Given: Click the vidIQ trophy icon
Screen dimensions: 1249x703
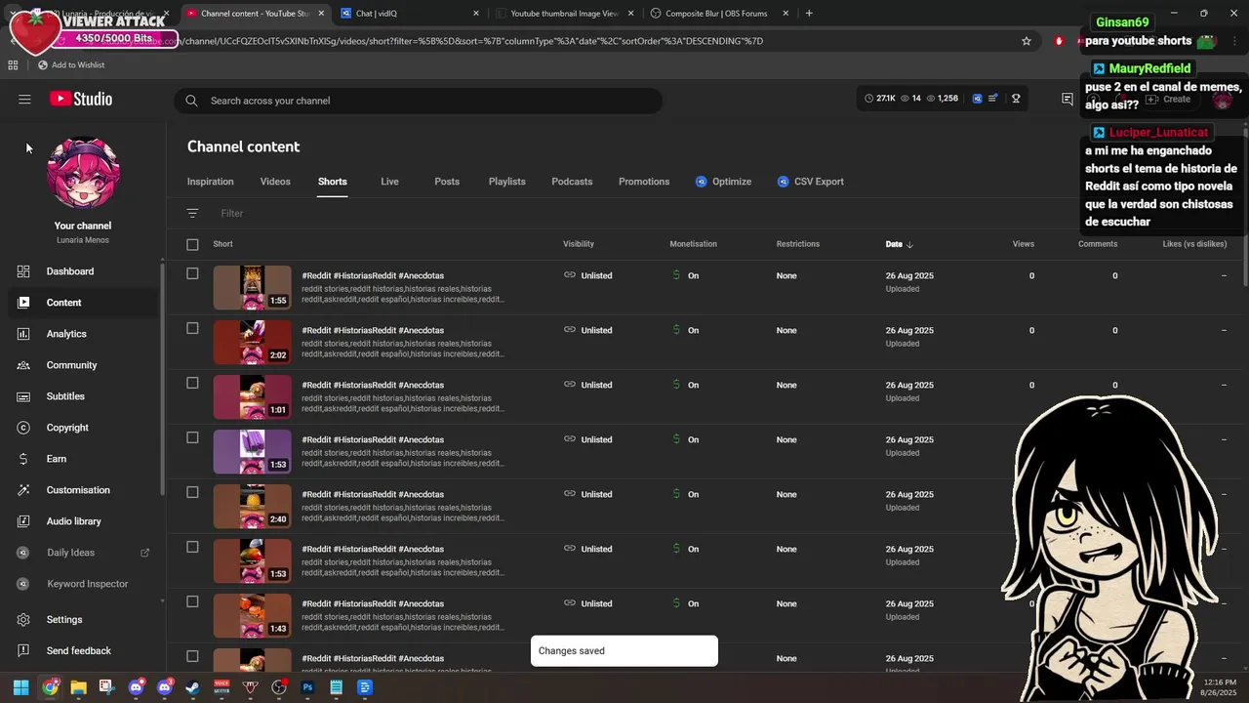Looking at the screenshot, I should (1016, 99).
